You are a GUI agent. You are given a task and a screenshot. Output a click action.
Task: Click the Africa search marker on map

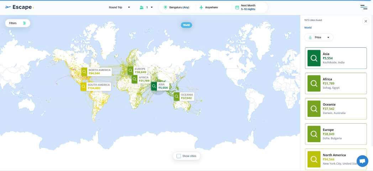135,79
